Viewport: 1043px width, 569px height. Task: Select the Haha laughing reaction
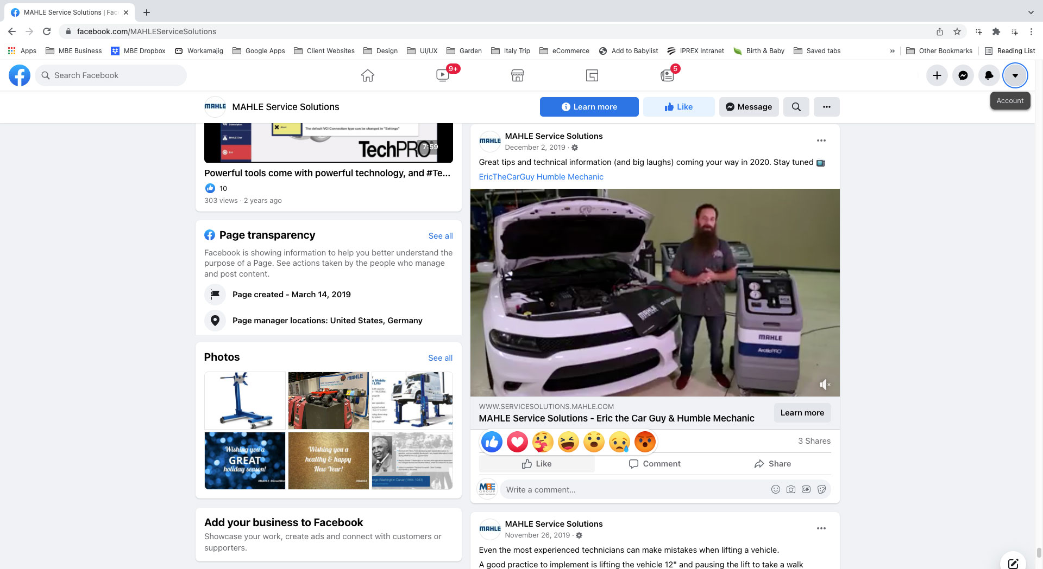point(569,442)
